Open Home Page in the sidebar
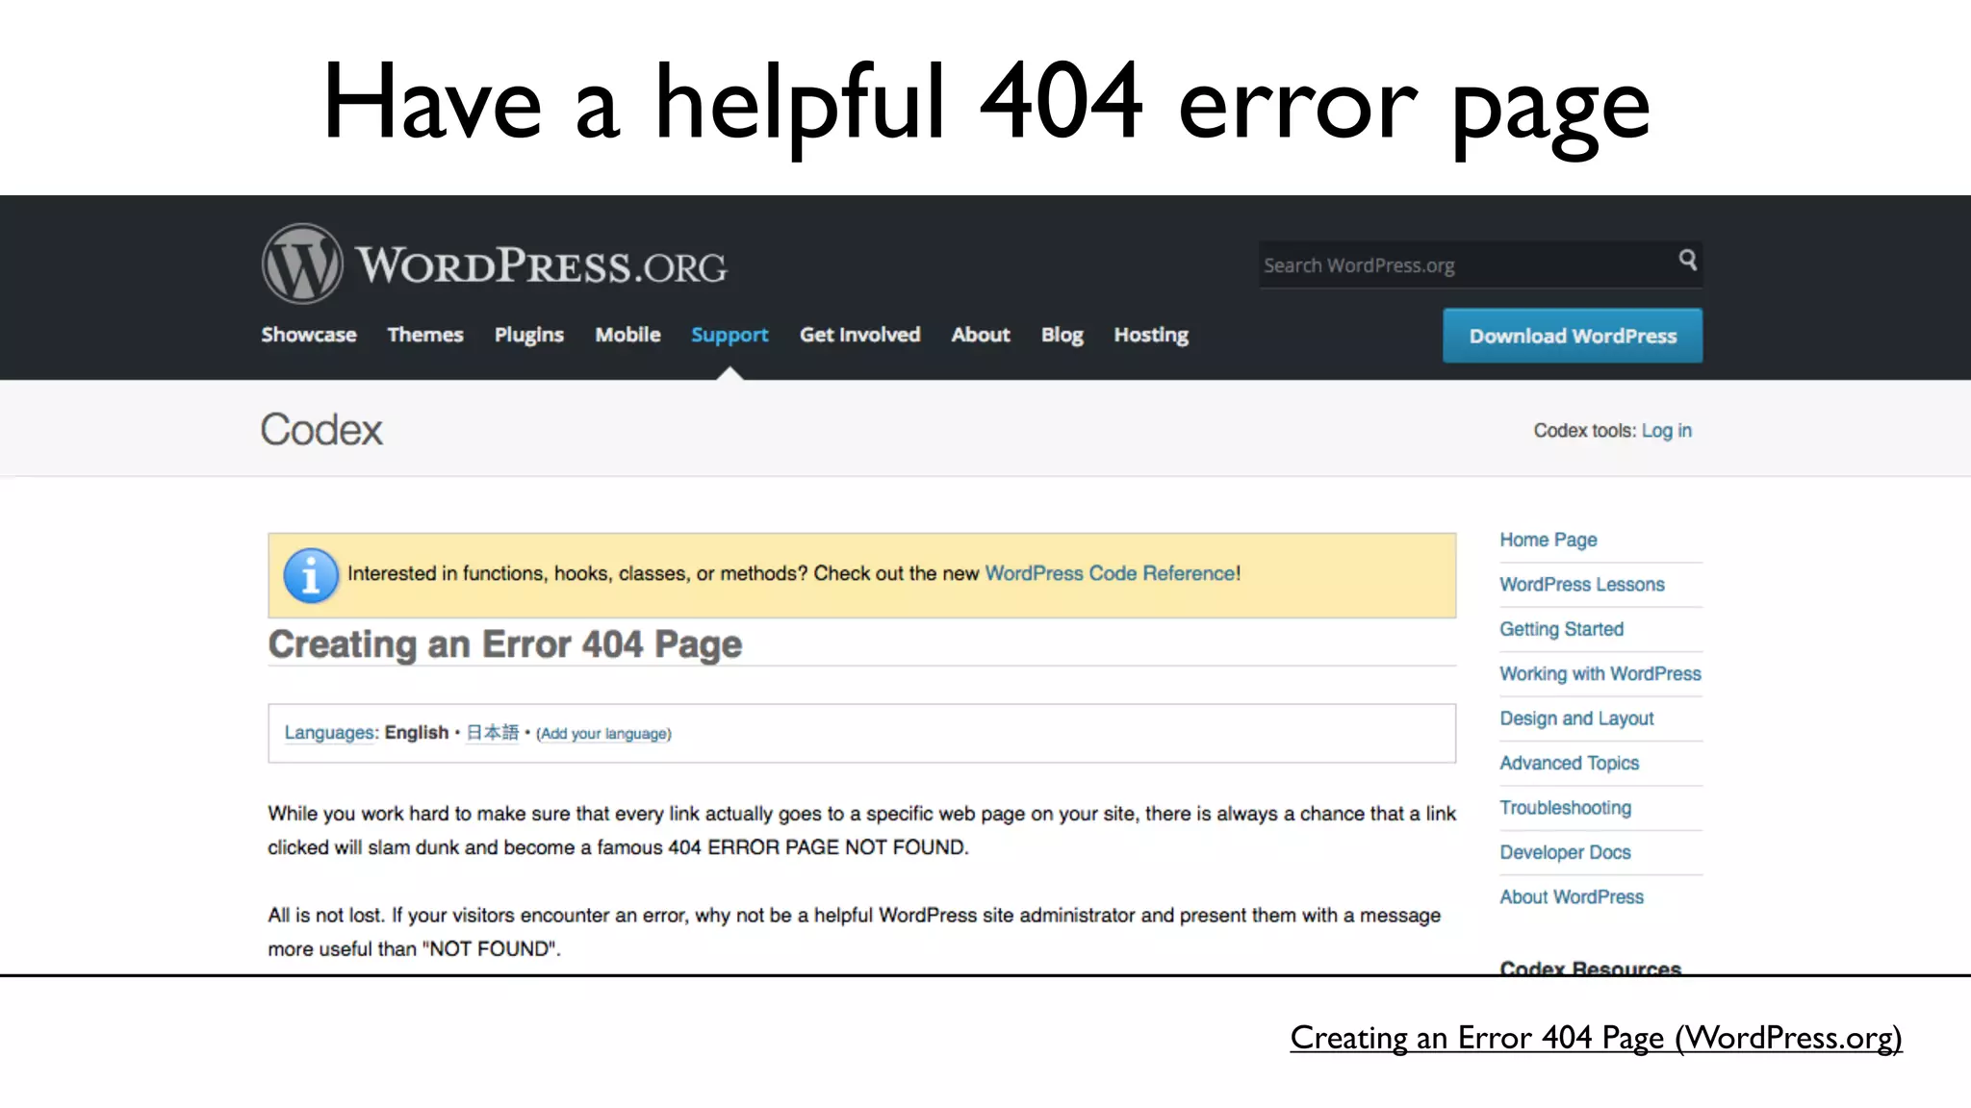This screenshot has height=1108, width=1971. (1548, 540)
